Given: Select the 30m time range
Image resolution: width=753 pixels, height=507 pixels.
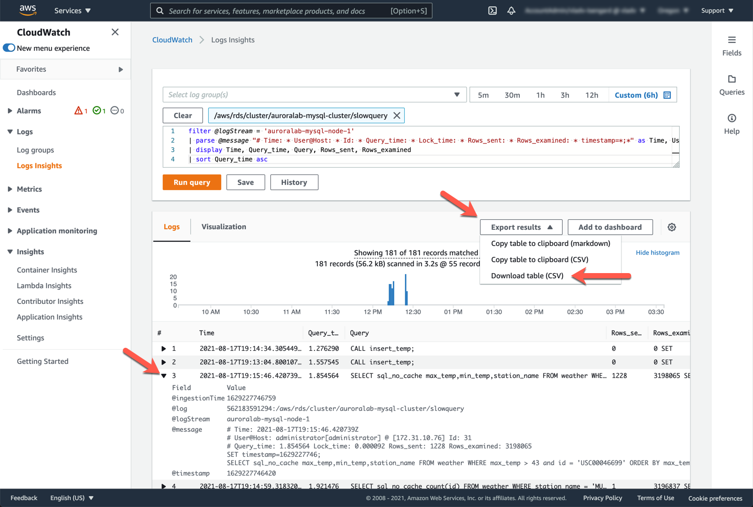Looking at the screenshot, I should (512, 95).
